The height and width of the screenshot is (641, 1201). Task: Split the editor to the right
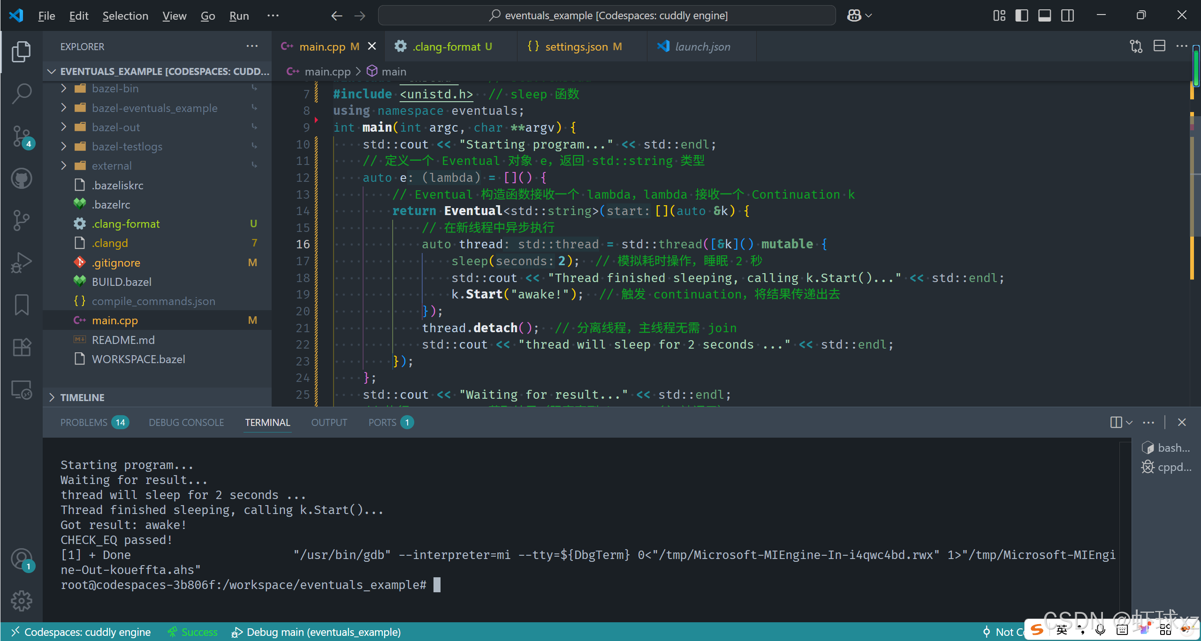1159,46
